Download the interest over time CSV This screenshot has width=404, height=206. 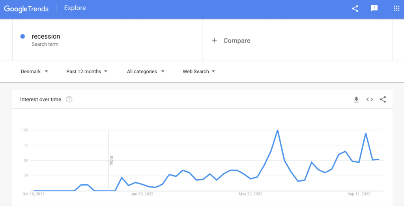pos(356,100)
